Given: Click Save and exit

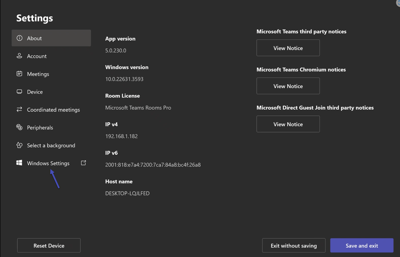Looking at the screenshot, I should coord(362,245).
